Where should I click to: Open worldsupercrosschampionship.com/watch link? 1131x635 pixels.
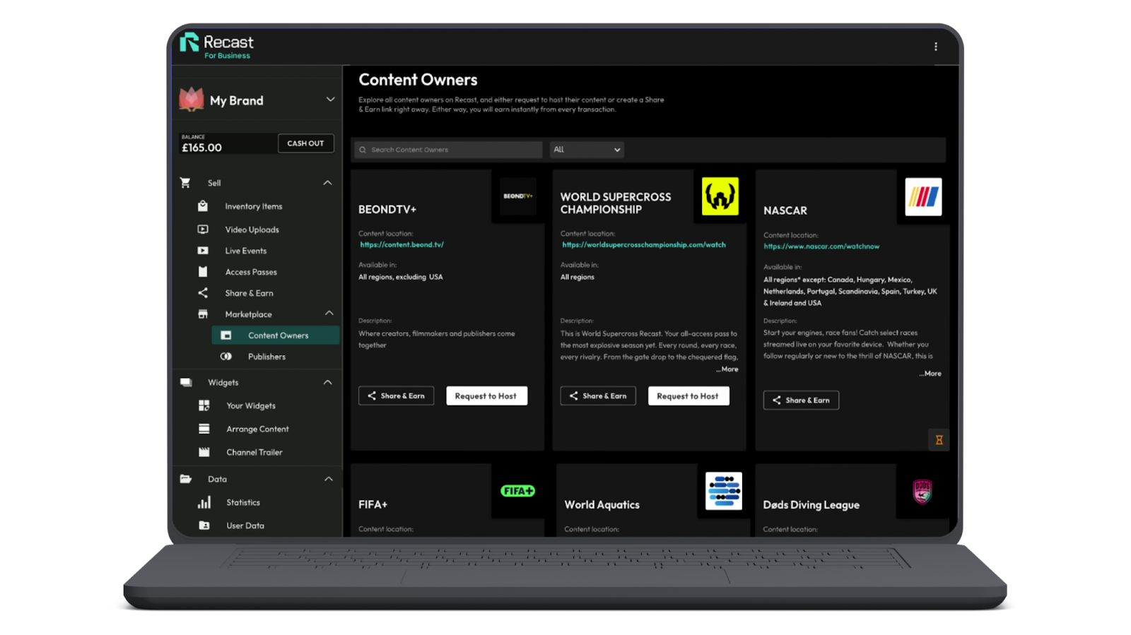[644, 245]
